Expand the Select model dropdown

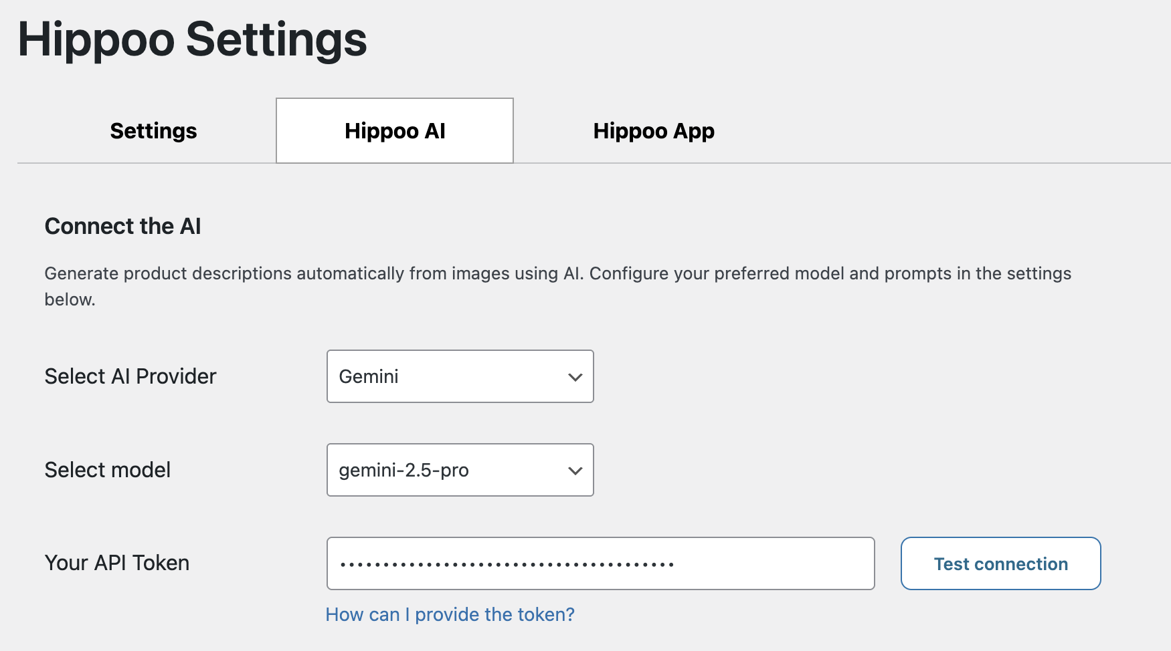(x=460, y=470)
